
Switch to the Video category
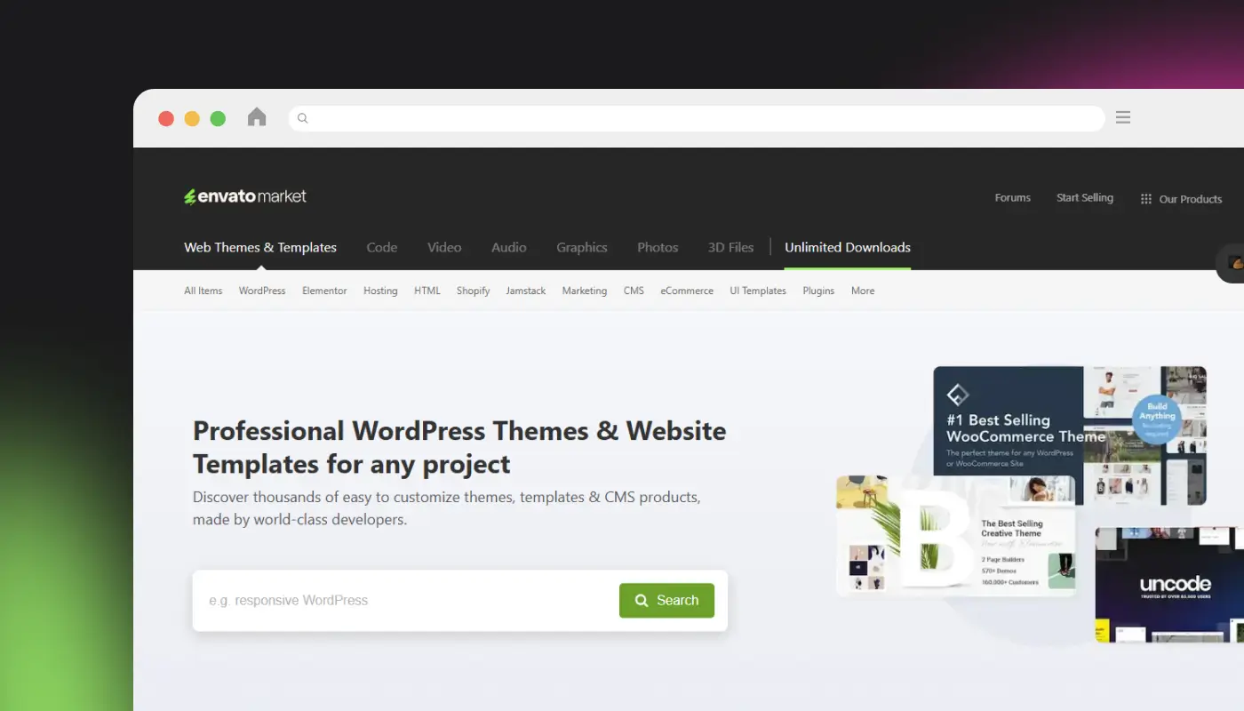point(444,247)
